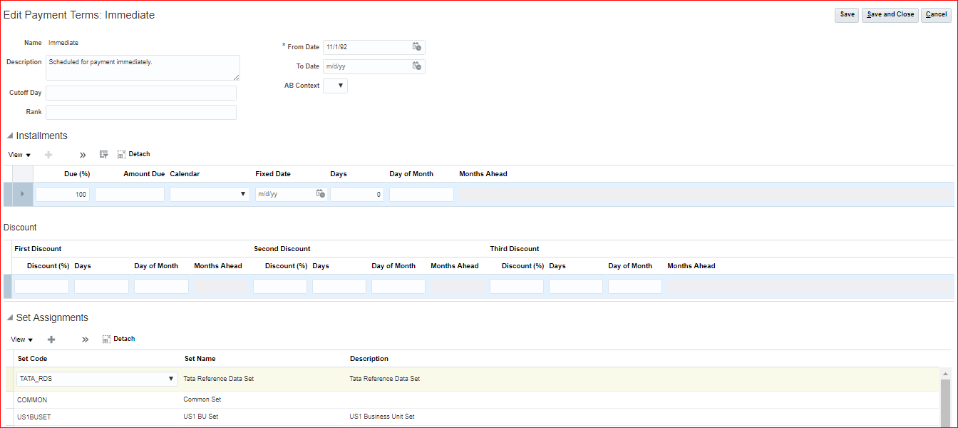The width and height of the screenshot is (958, 428).
Task: Click the add row plus icon in Set Assignments
Action: tap(51, 340)
